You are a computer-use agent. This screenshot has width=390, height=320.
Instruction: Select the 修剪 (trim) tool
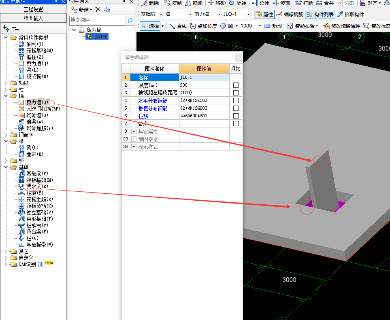point(281,3)
